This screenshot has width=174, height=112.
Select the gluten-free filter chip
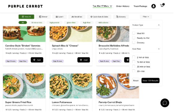point(71,23)
